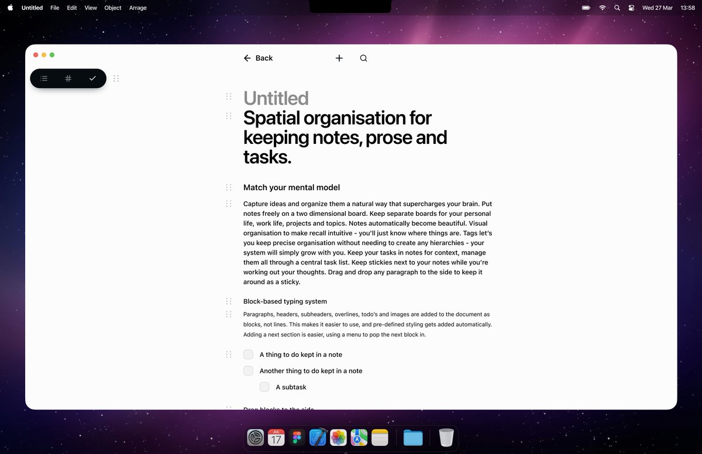Image resolution: width=702 pixels, height=454 pixels.
Task: Click the 13:58 clock in the menu bar
Action: point(687,8)
